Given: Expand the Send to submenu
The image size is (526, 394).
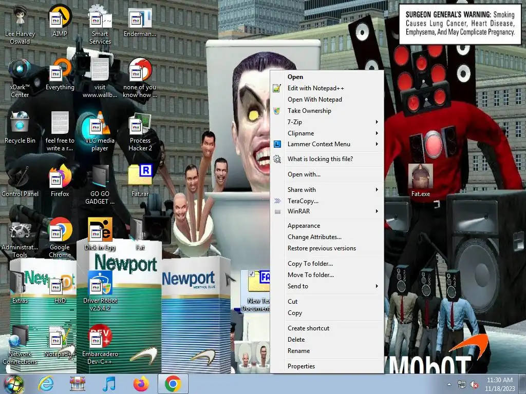Looking at the screenshot, I should tap(327, 286).
